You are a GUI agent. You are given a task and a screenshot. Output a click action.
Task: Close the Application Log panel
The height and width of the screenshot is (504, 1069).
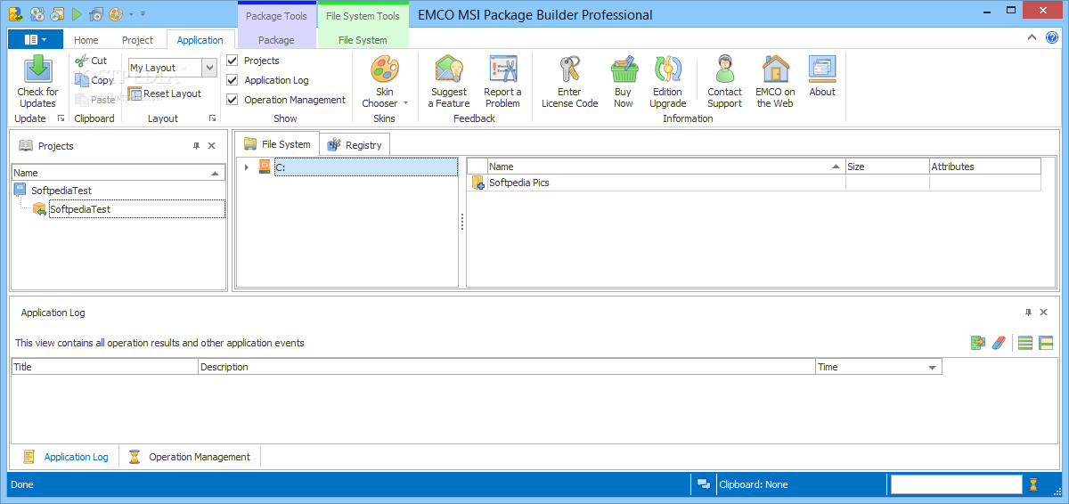pos(1044,313)
